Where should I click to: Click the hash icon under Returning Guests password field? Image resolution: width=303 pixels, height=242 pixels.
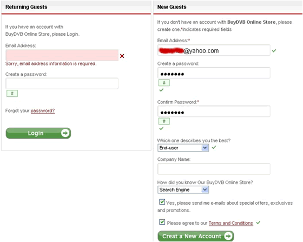[x=12, y=94]
